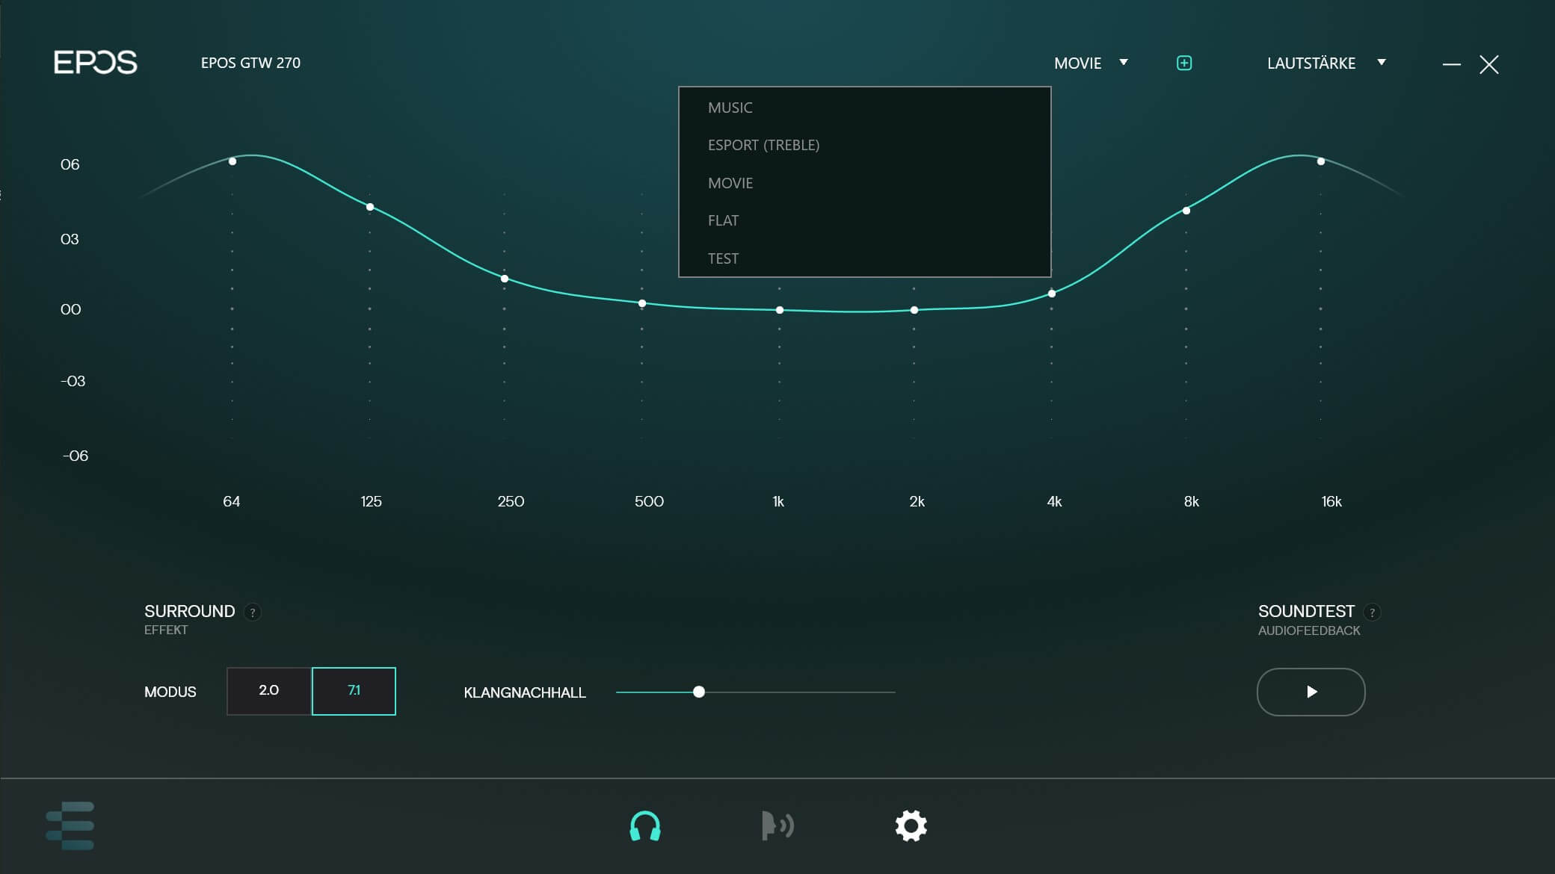Expand the LAUTSTÄRKE dropdown arrow
The height and width of the screenshot is (874, 1555).
click(x=1382, y=63)
